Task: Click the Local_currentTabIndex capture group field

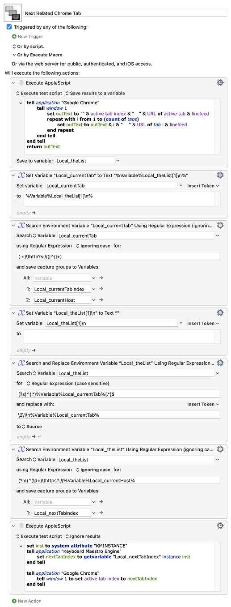Action: click(x=62, y=289)
